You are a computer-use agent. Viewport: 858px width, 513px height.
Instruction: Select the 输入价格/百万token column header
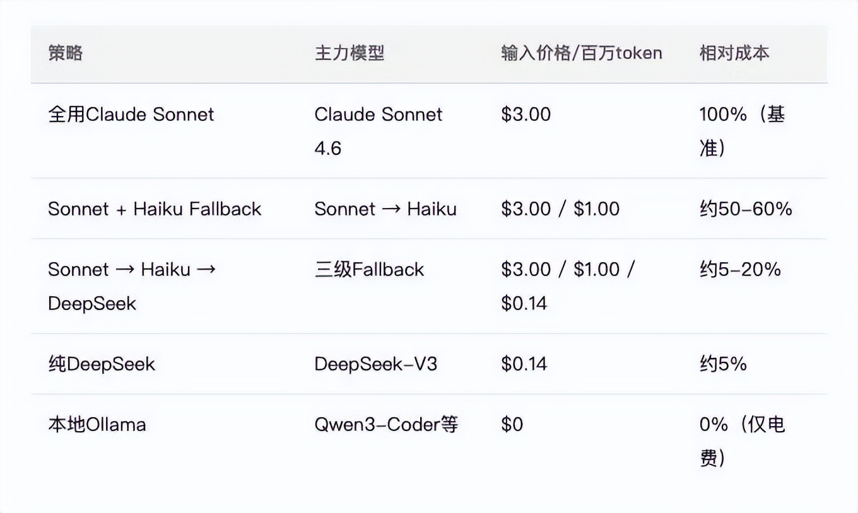tap(581, 53)
